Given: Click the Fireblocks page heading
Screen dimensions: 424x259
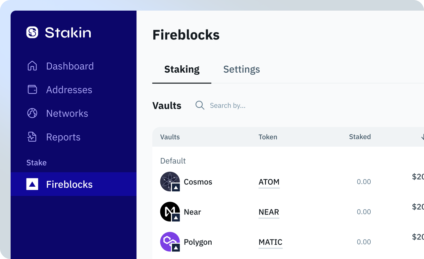Looking at the screenshot, I should click(x=186, y=35).
